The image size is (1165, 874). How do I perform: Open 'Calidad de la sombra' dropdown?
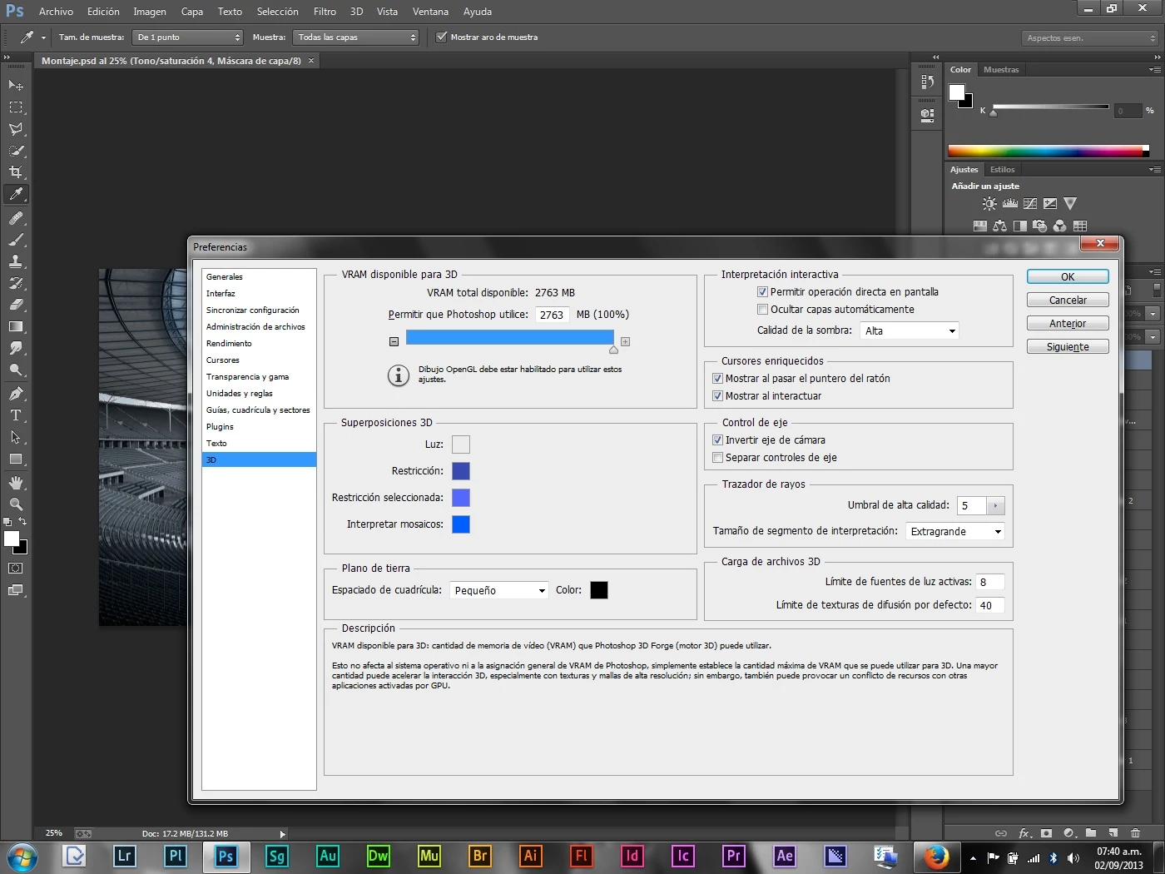pos(910,330)
